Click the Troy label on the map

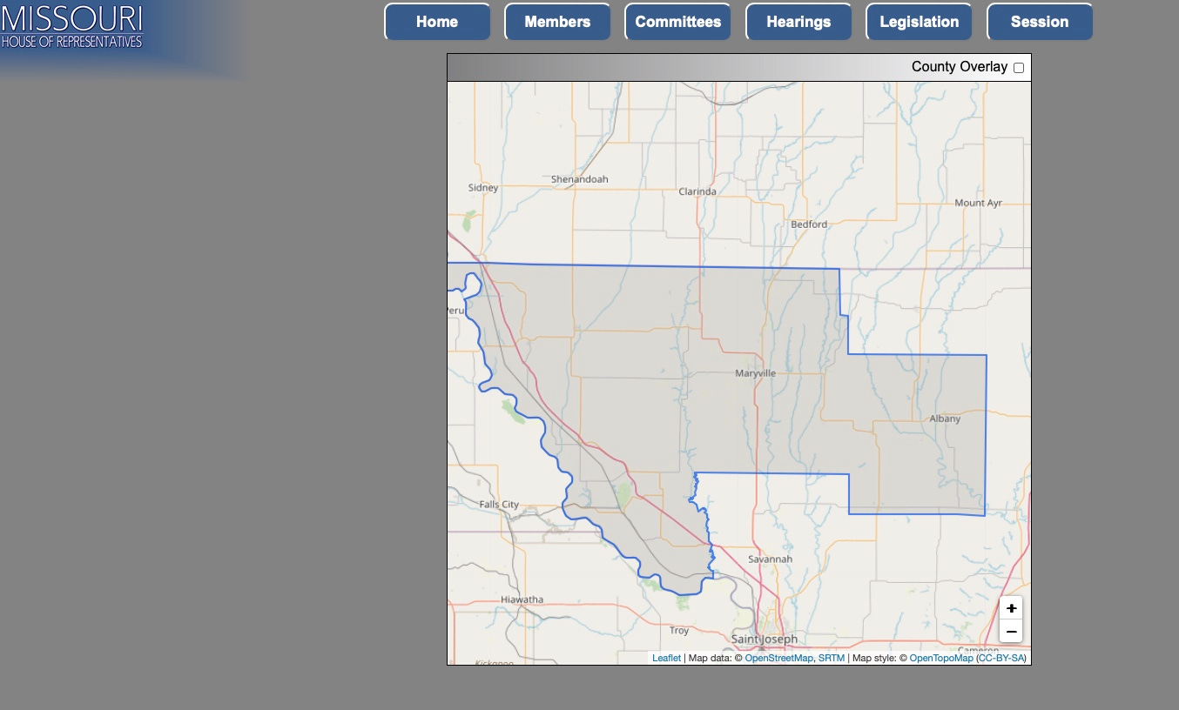[679, 631]
